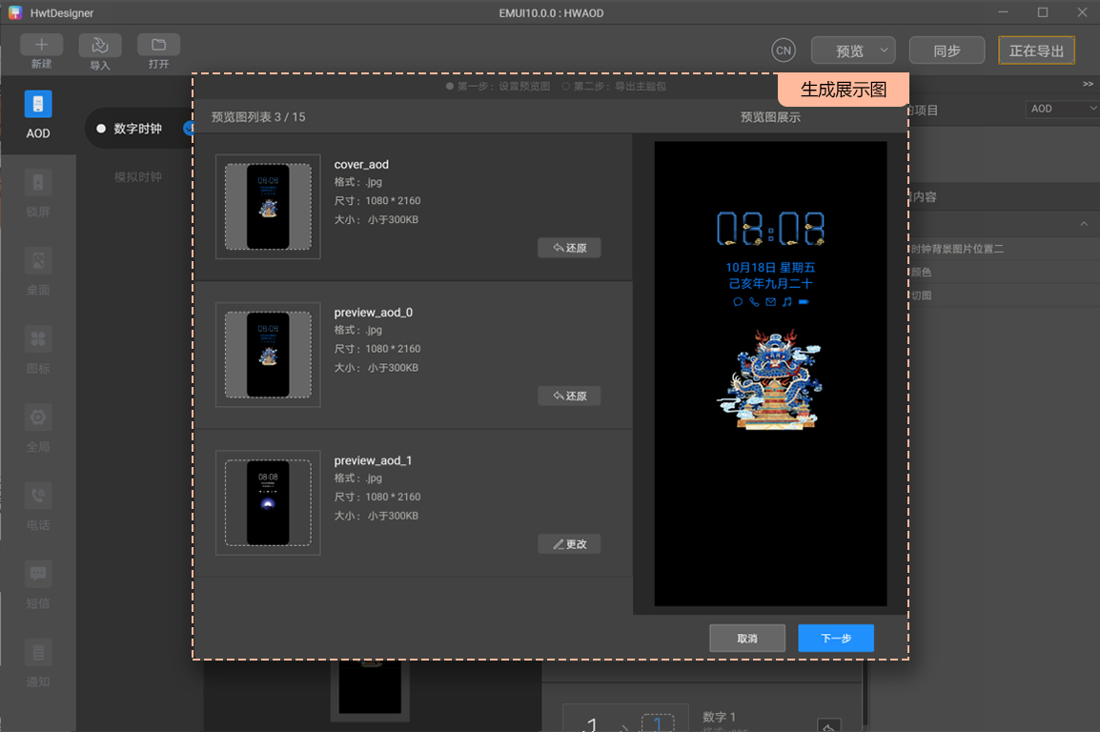Image resolution: width=1100 pixels, height=732 pixels.
Task: Select the preview_aod_0 thumbnail
Action: pyautogui.click(x=268, y=355)
